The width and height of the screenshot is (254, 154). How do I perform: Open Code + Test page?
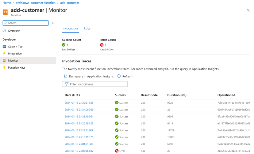(x=16, y=47)
